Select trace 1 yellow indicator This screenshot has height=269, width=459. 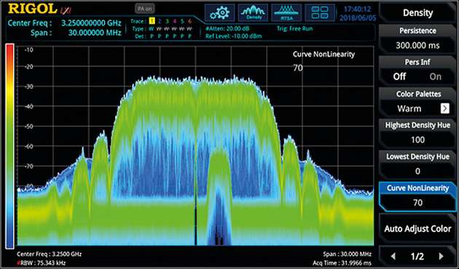152,21
